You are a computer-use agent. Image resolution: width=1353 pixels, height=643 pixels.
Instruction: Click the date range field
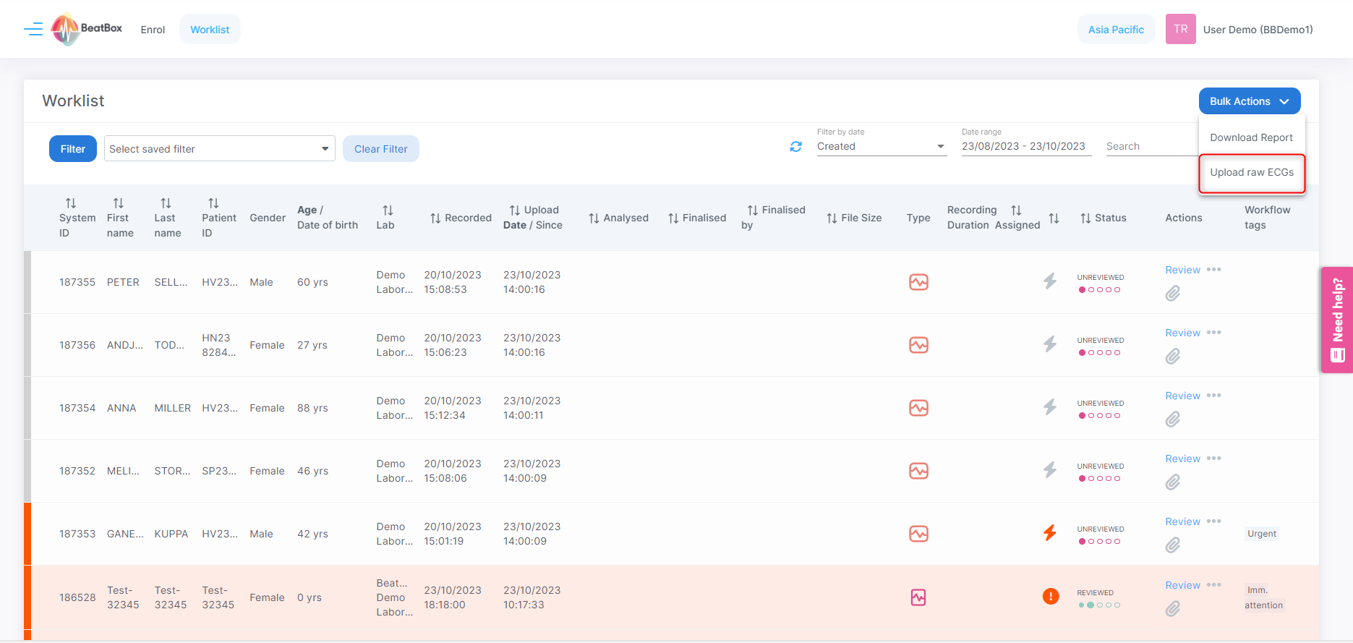coord(1025,146)
